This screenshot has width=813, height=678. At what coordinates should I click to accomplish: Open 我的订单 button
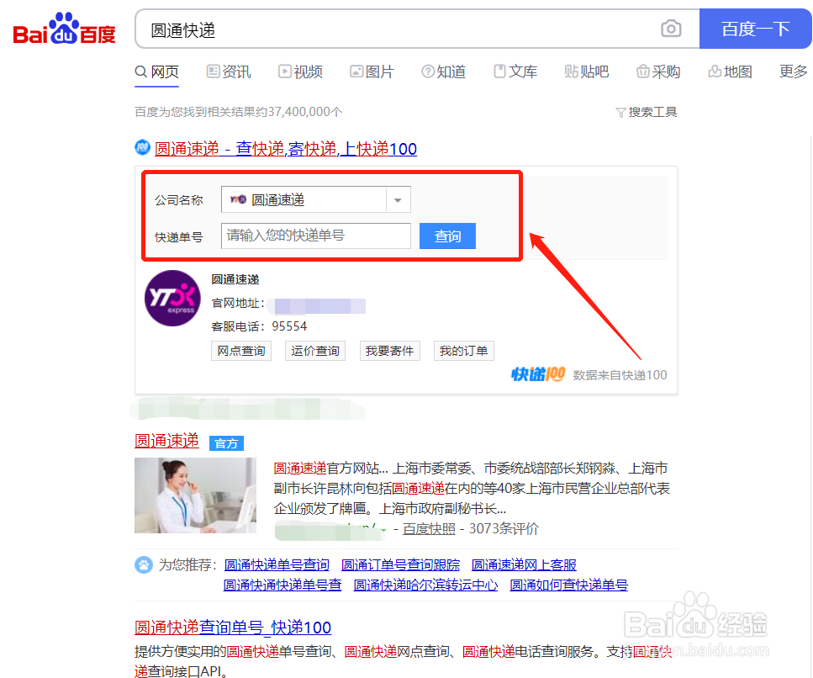click(x=463, y=351)
